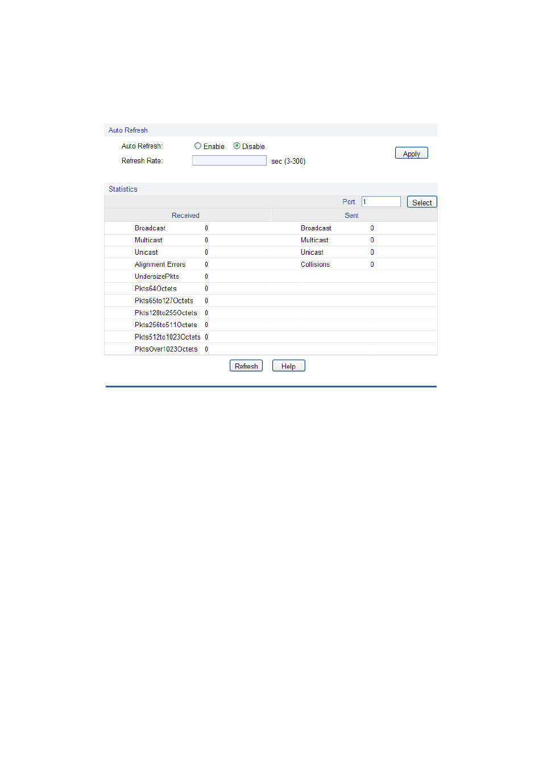Click the Auto Refresh section title
The image size is (543, 768).
pos(128,130)
